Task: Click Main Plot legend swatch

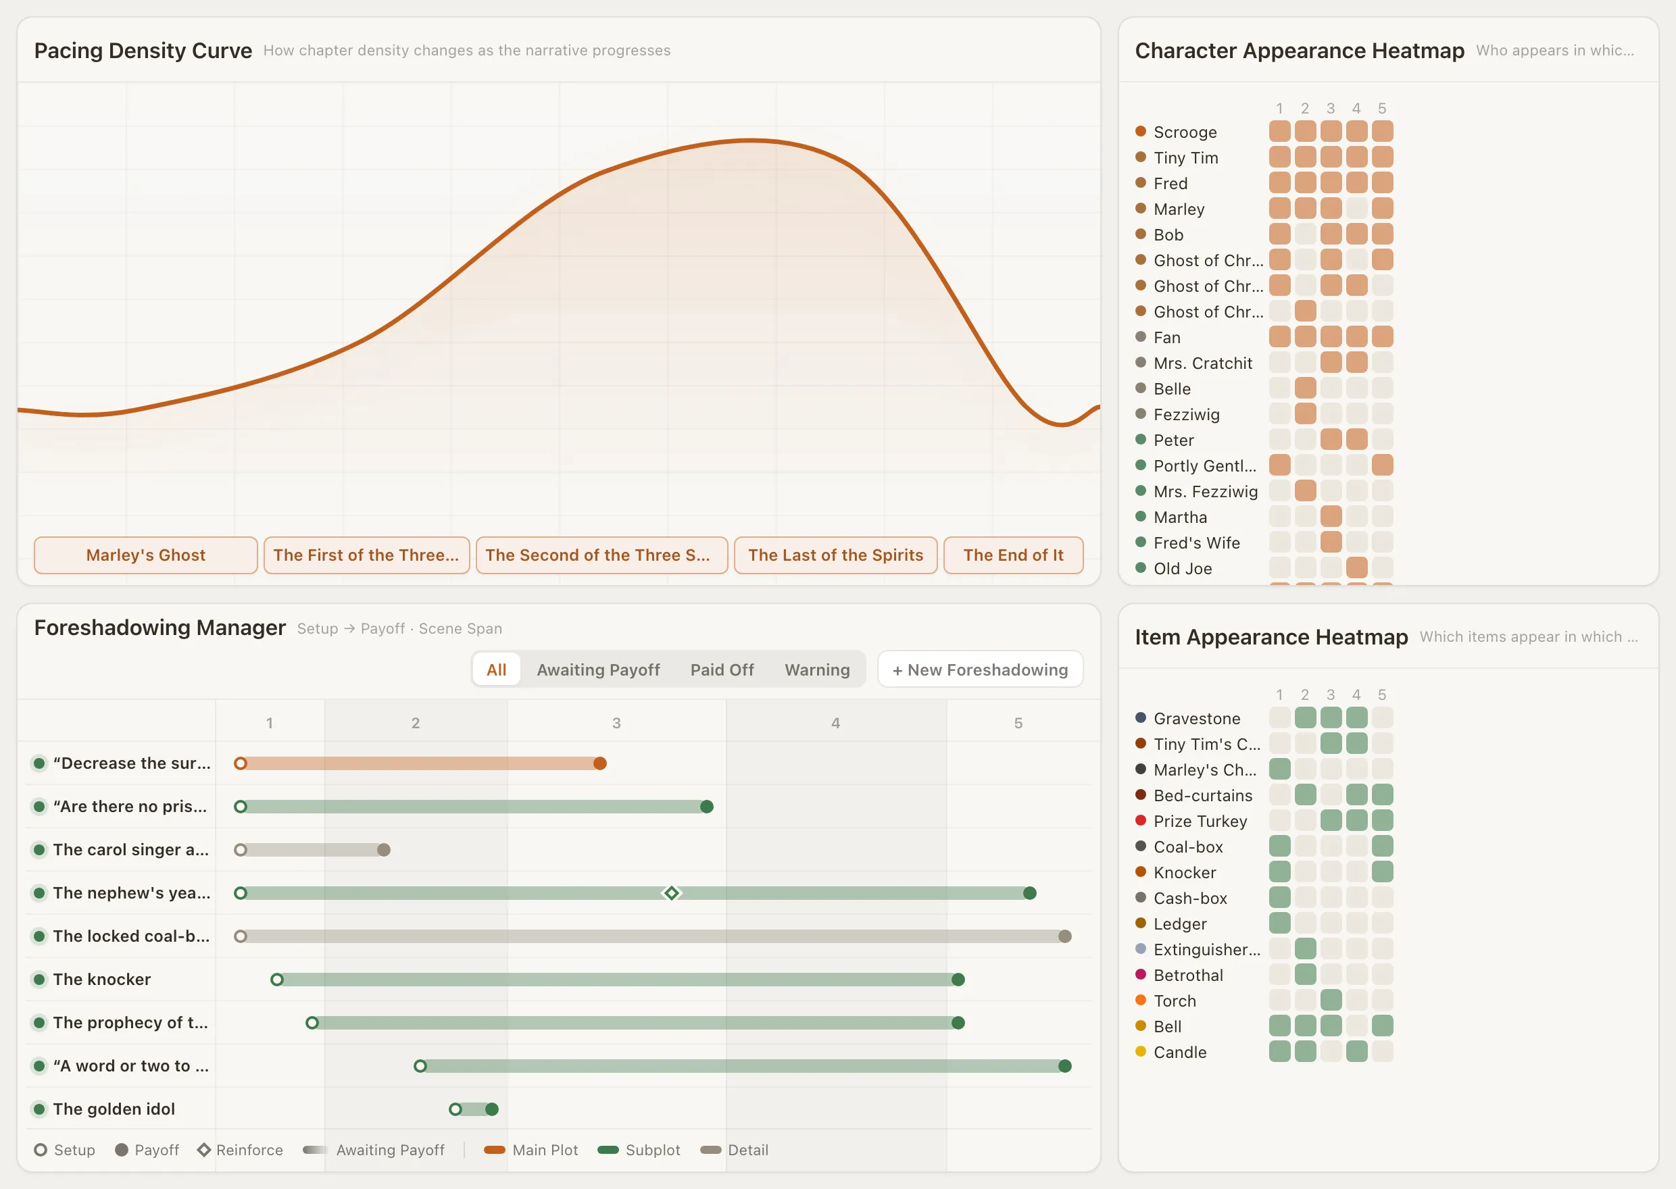Action: point(495,1150)
